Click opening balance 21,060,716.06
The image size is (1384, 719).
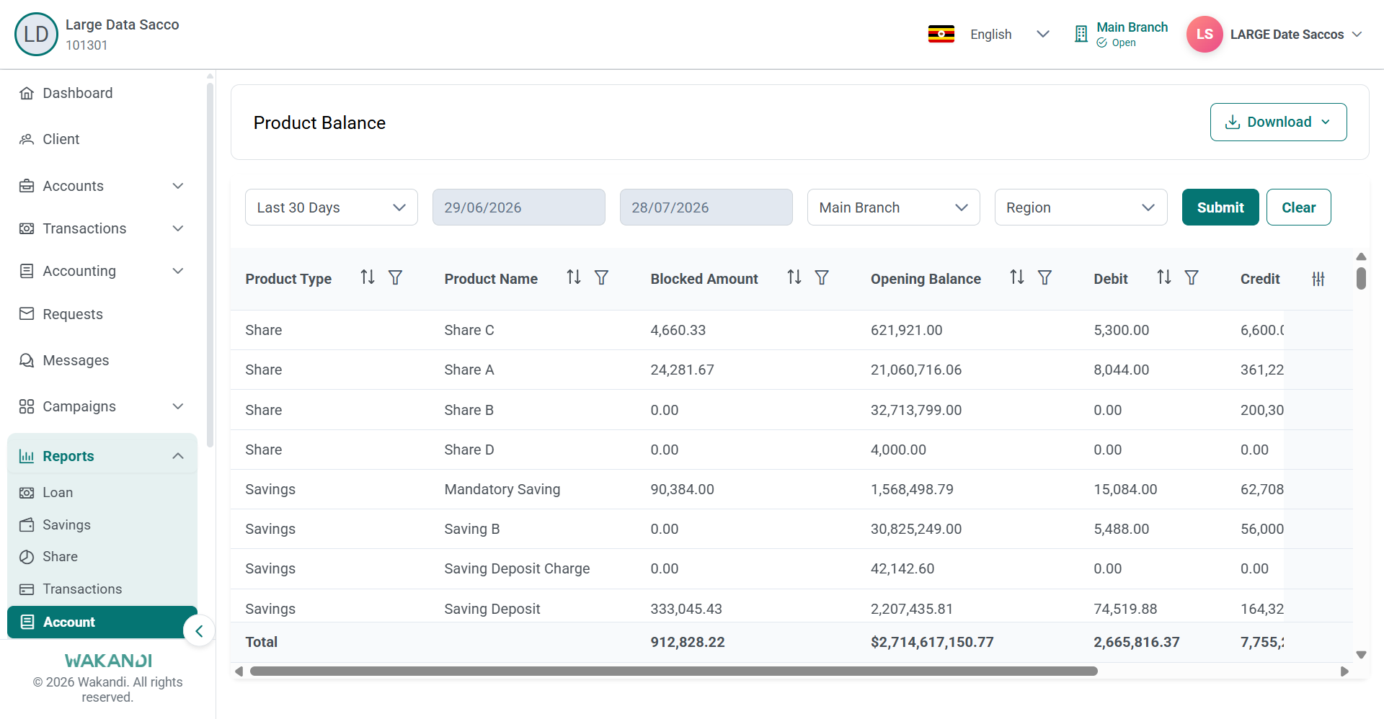click(x=916, y=370)
